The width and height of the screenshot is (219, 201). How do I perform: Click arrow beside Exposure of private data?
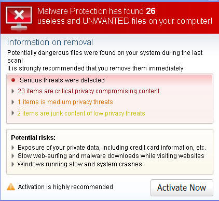click(x=12, y=148)
